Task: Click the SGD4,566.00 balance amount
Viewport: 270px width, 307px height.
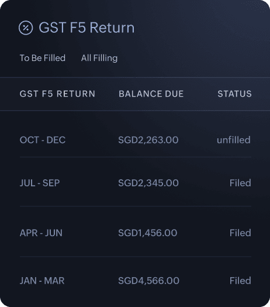Action: (x=148, y=281)
